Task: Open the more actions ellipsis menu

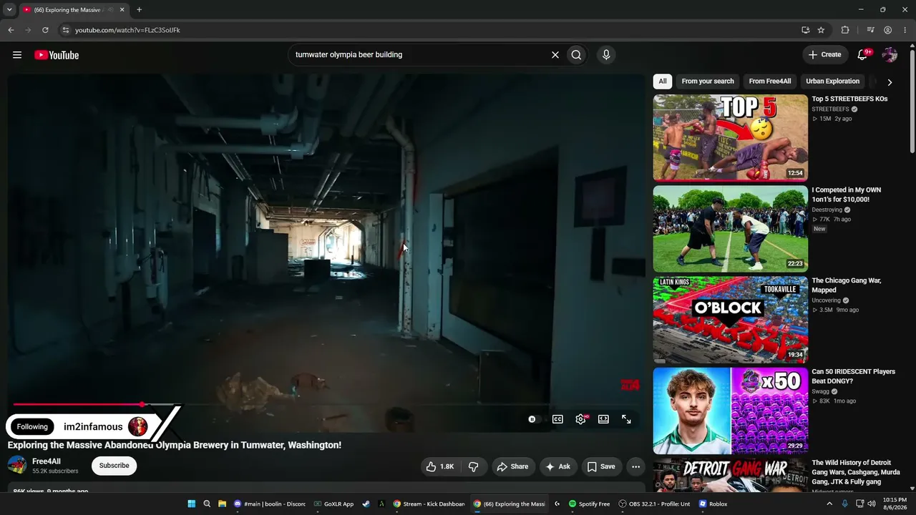Action: pyautogui.click(x=635, y=466)
